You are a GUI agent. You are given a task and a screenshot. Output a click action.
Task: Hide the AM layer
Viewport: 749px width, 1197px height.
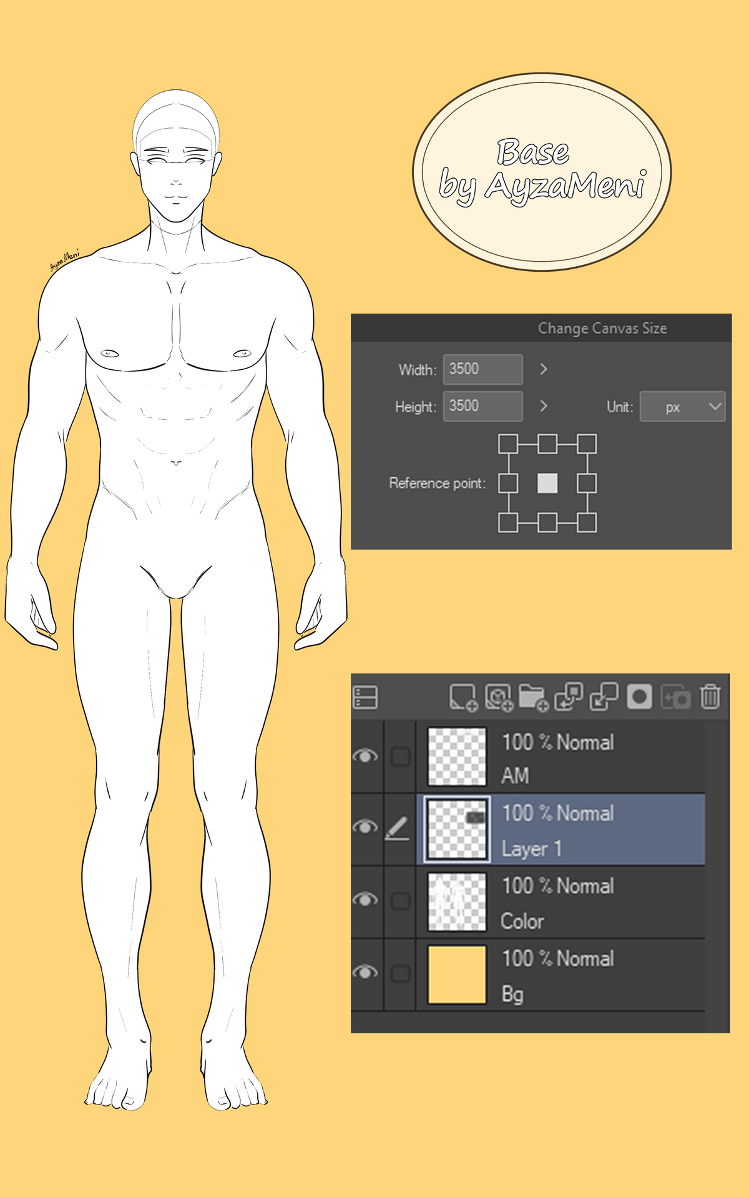tap(366, 757)
